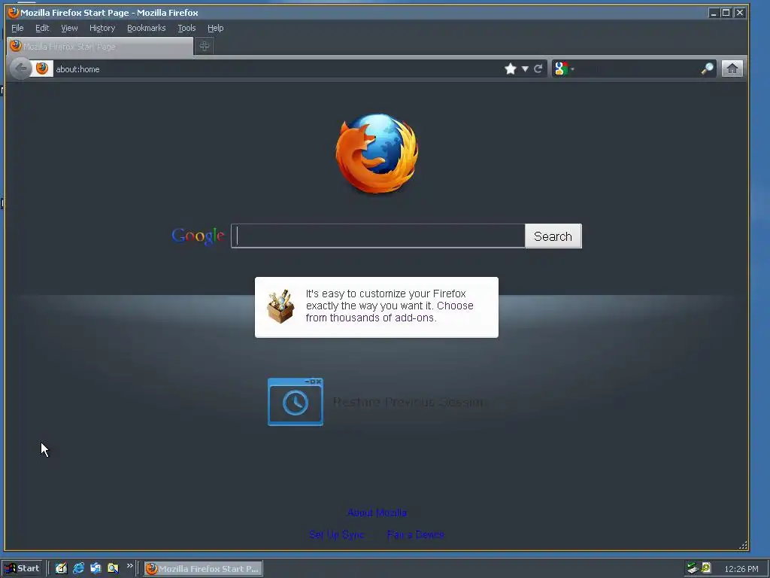Viewport: 770px width, 578px height.
Task: Close the Firefox window
Action: point(740,13)
